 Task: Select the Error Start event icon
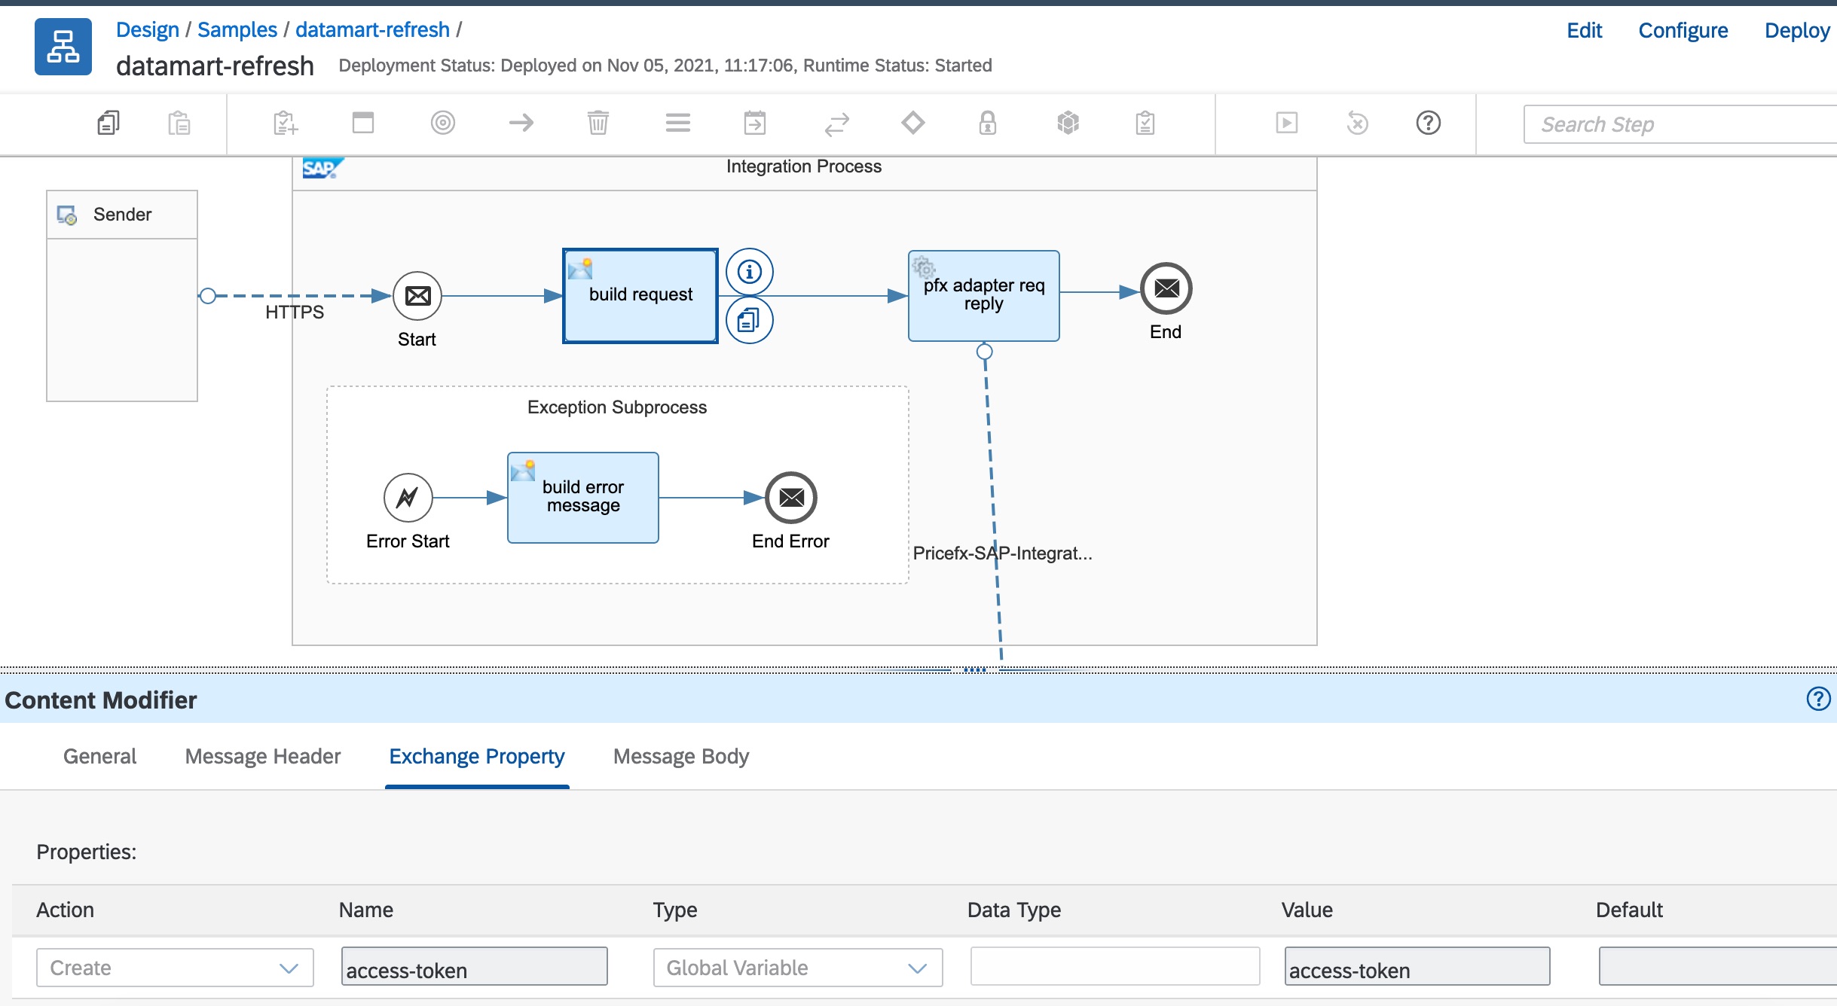coord(408,498)
